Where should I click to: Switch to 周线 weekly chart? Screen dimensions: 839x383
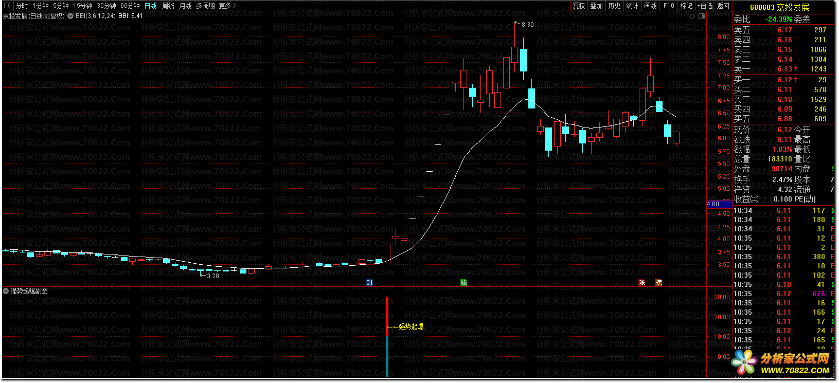(168, 6)
